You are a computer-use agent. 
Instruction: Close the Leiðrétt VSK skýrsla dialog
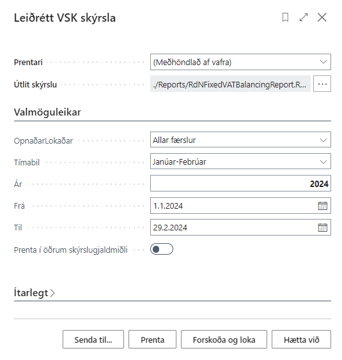(322, 17)
